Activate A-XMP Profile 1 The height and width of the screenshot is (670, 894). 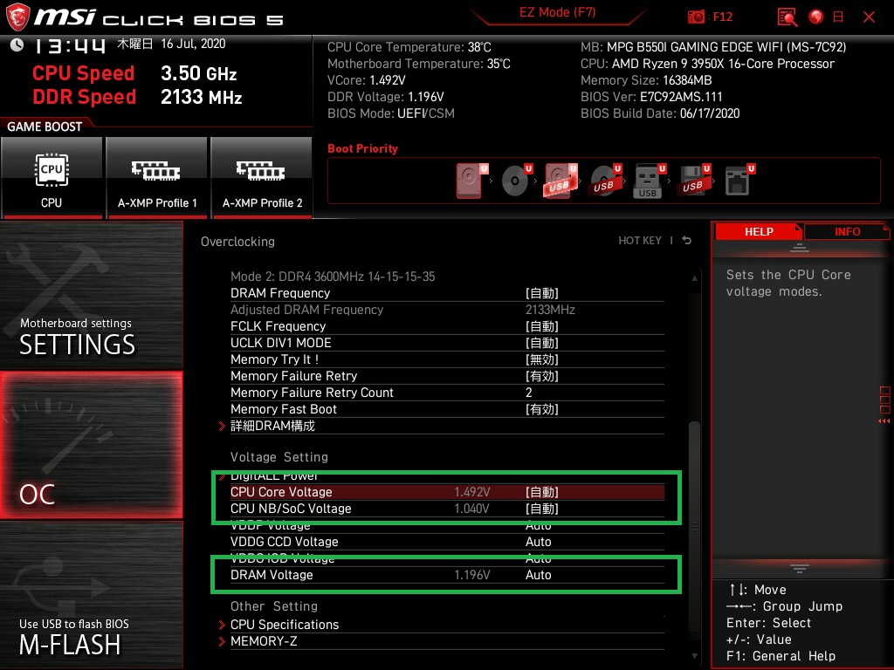pyautogui.click(x=157, y=178)
